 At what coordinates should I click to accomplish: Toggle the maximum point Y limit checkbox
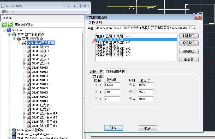[x=130, y=92]
